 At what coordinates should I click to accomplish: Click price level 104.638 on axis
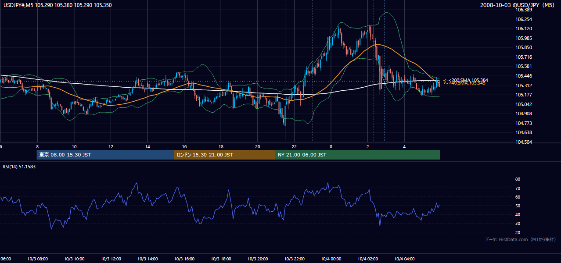pyautogui.click(x=524, y=132)
